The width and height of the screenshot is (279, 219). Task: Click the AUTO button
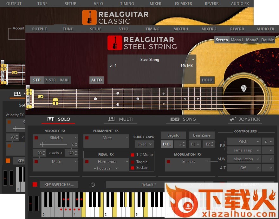pyautogui.click(x=96, y=80)
